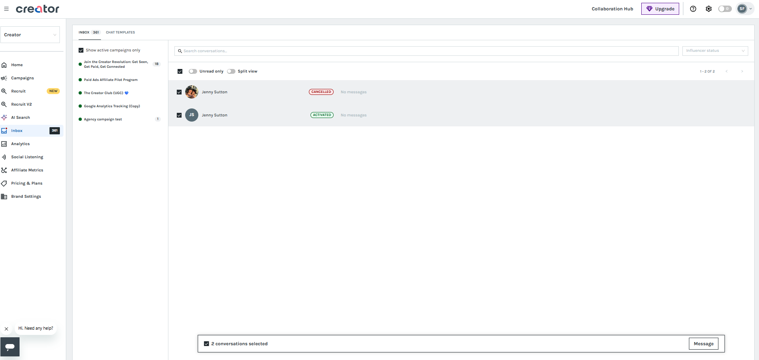
Task: Click the diamond icon on Upgrade
Action: coord(649,9)
